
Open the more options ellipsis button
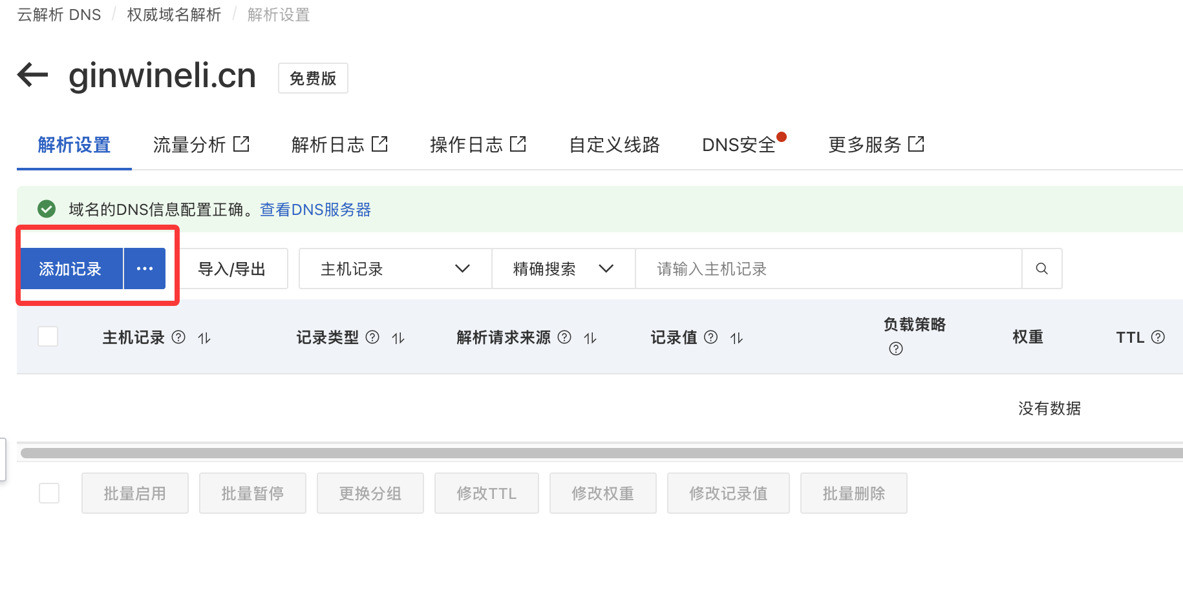[x=145, y=269]
